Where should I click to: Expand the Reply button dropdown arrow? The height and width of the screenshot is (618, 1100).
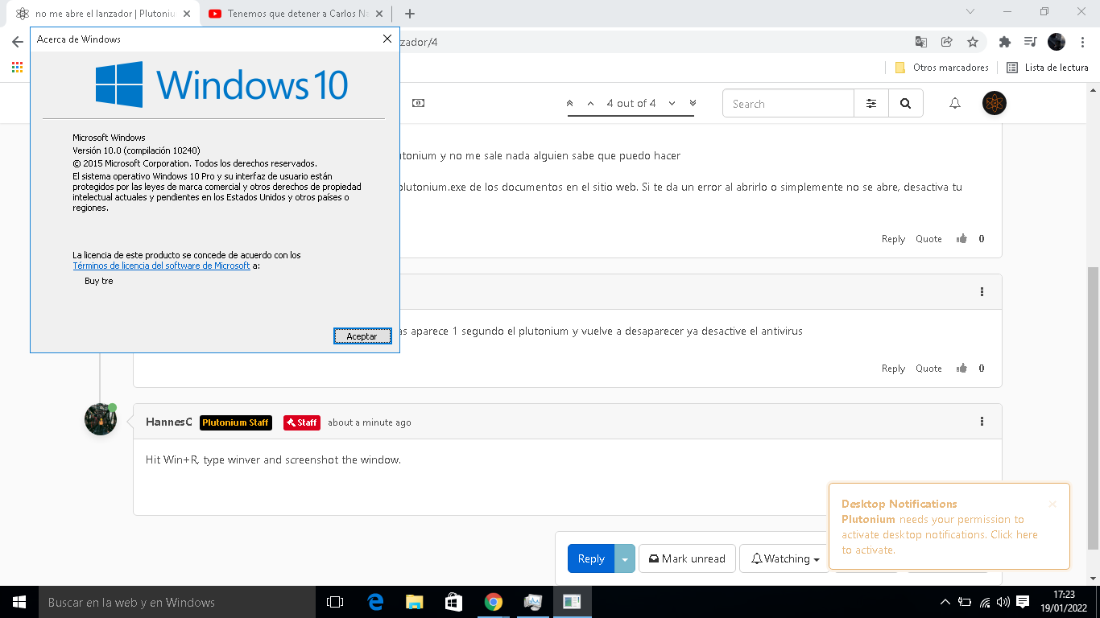[625, 558]
